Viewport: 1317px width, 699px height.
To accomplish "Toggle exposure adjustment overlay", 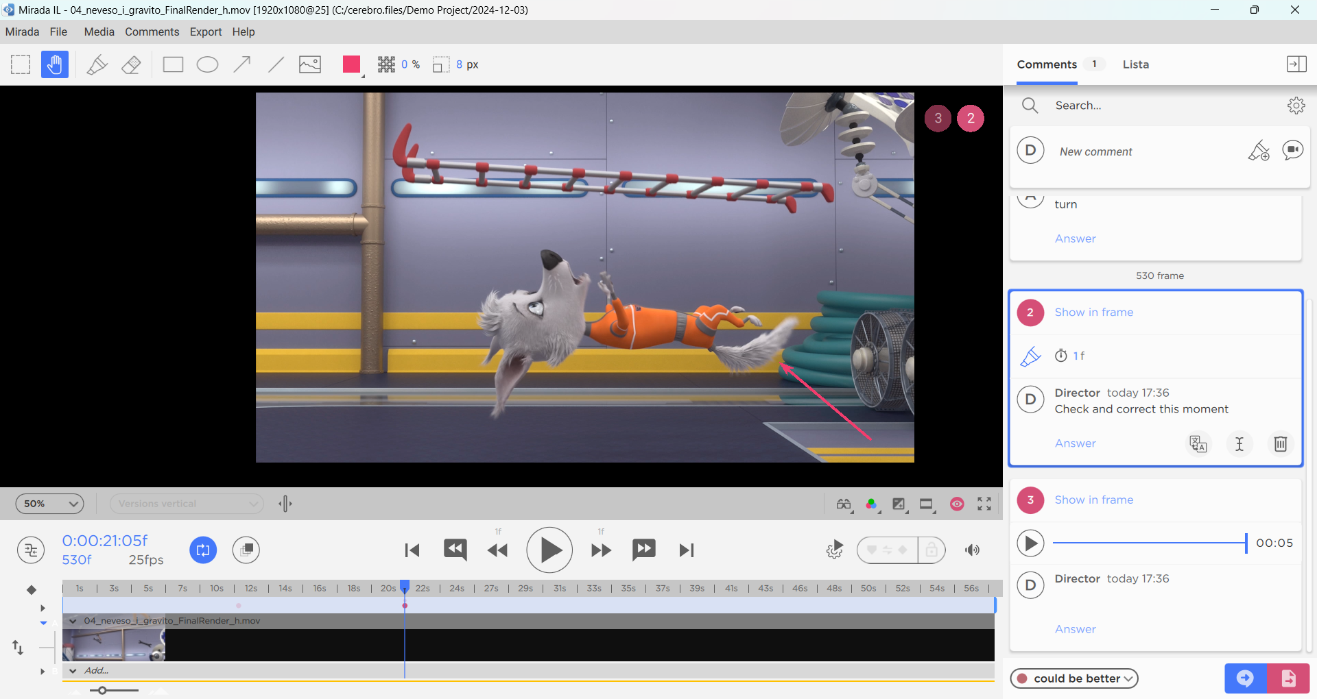I will click(899, 504).
